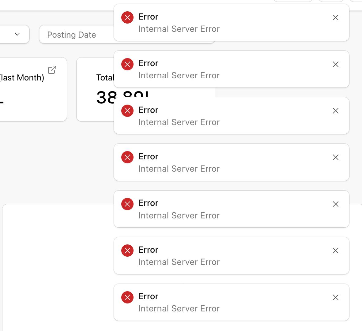362x331 pixels.
Task: Dismiss the third Internal Server Error notification
Action: (336, 111)
